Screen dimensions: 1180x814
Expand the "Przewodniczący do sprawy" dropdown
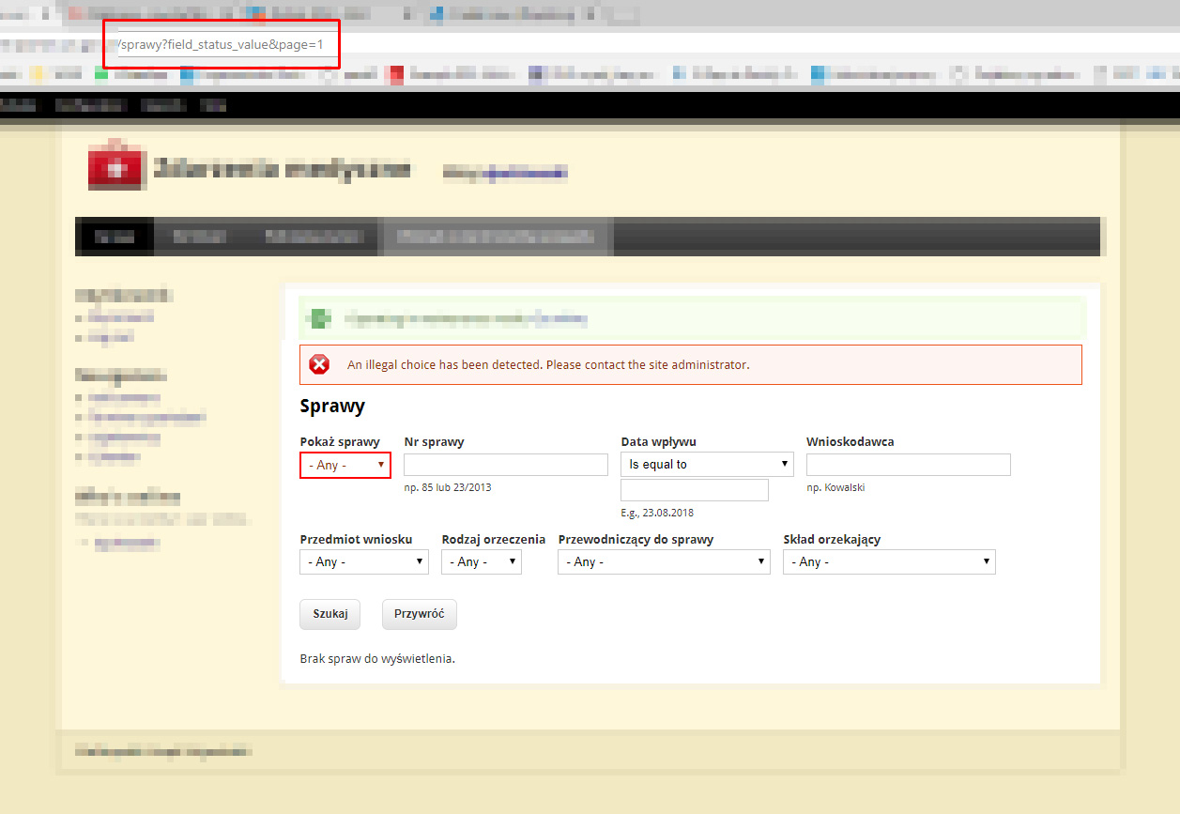pyautogui.click(x=664, y=561)
